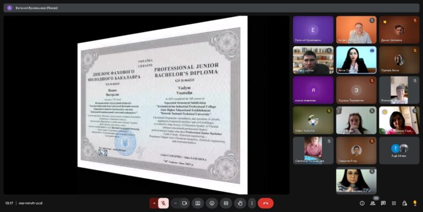423x212 pixels.
Task: Toggle the camera button
Action: pos(185,203)
